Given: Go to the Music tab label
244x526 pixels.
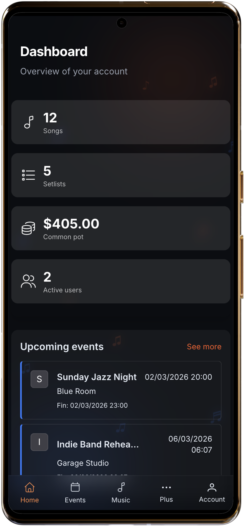Looking at the screenshot, I should pos(121,500).
